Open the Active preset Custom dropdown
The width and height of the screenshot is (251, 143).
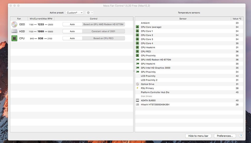75,13
